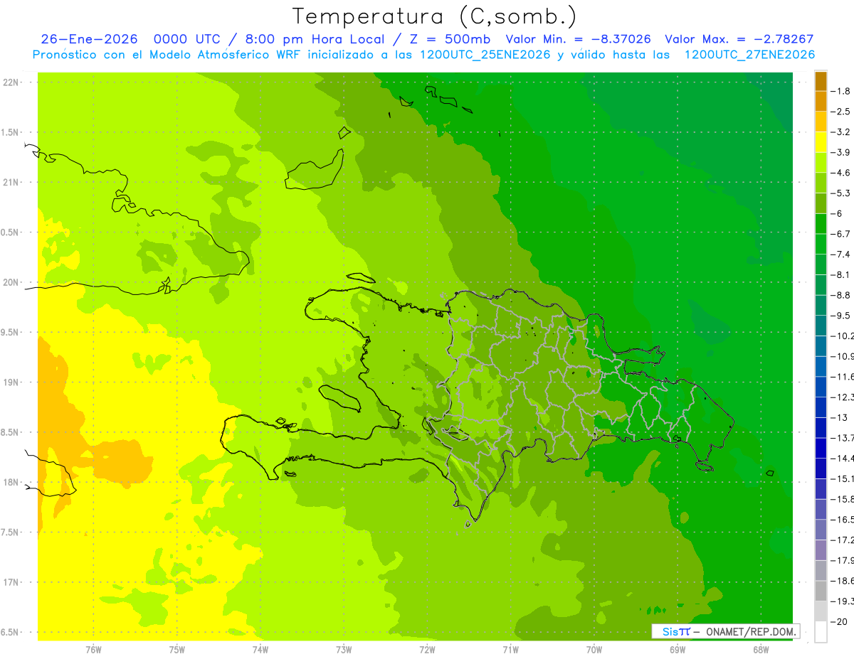
Task: Click the '73W' longitude label
Action: tap(344, 649)
